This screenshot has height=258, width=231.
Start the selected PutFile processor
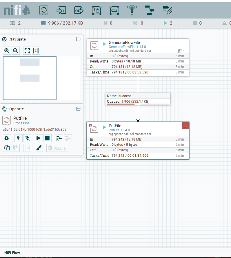(x=39, y=138)
